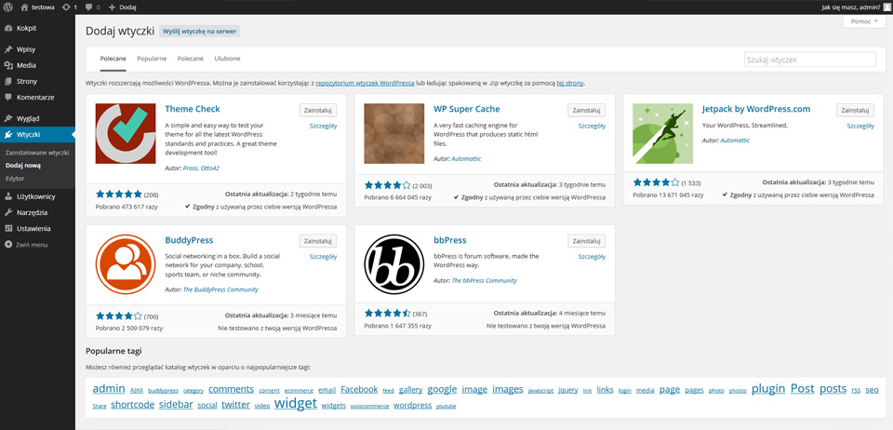Follow the tej strony link
Screen dimensions: 893x430
click(570, 83)
